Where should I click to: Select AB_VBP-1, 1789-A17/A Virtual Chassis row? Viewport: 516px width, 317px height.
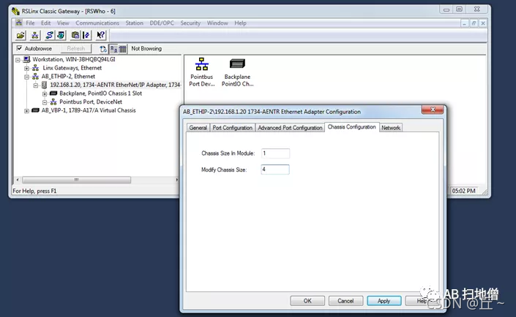(89, 110)
